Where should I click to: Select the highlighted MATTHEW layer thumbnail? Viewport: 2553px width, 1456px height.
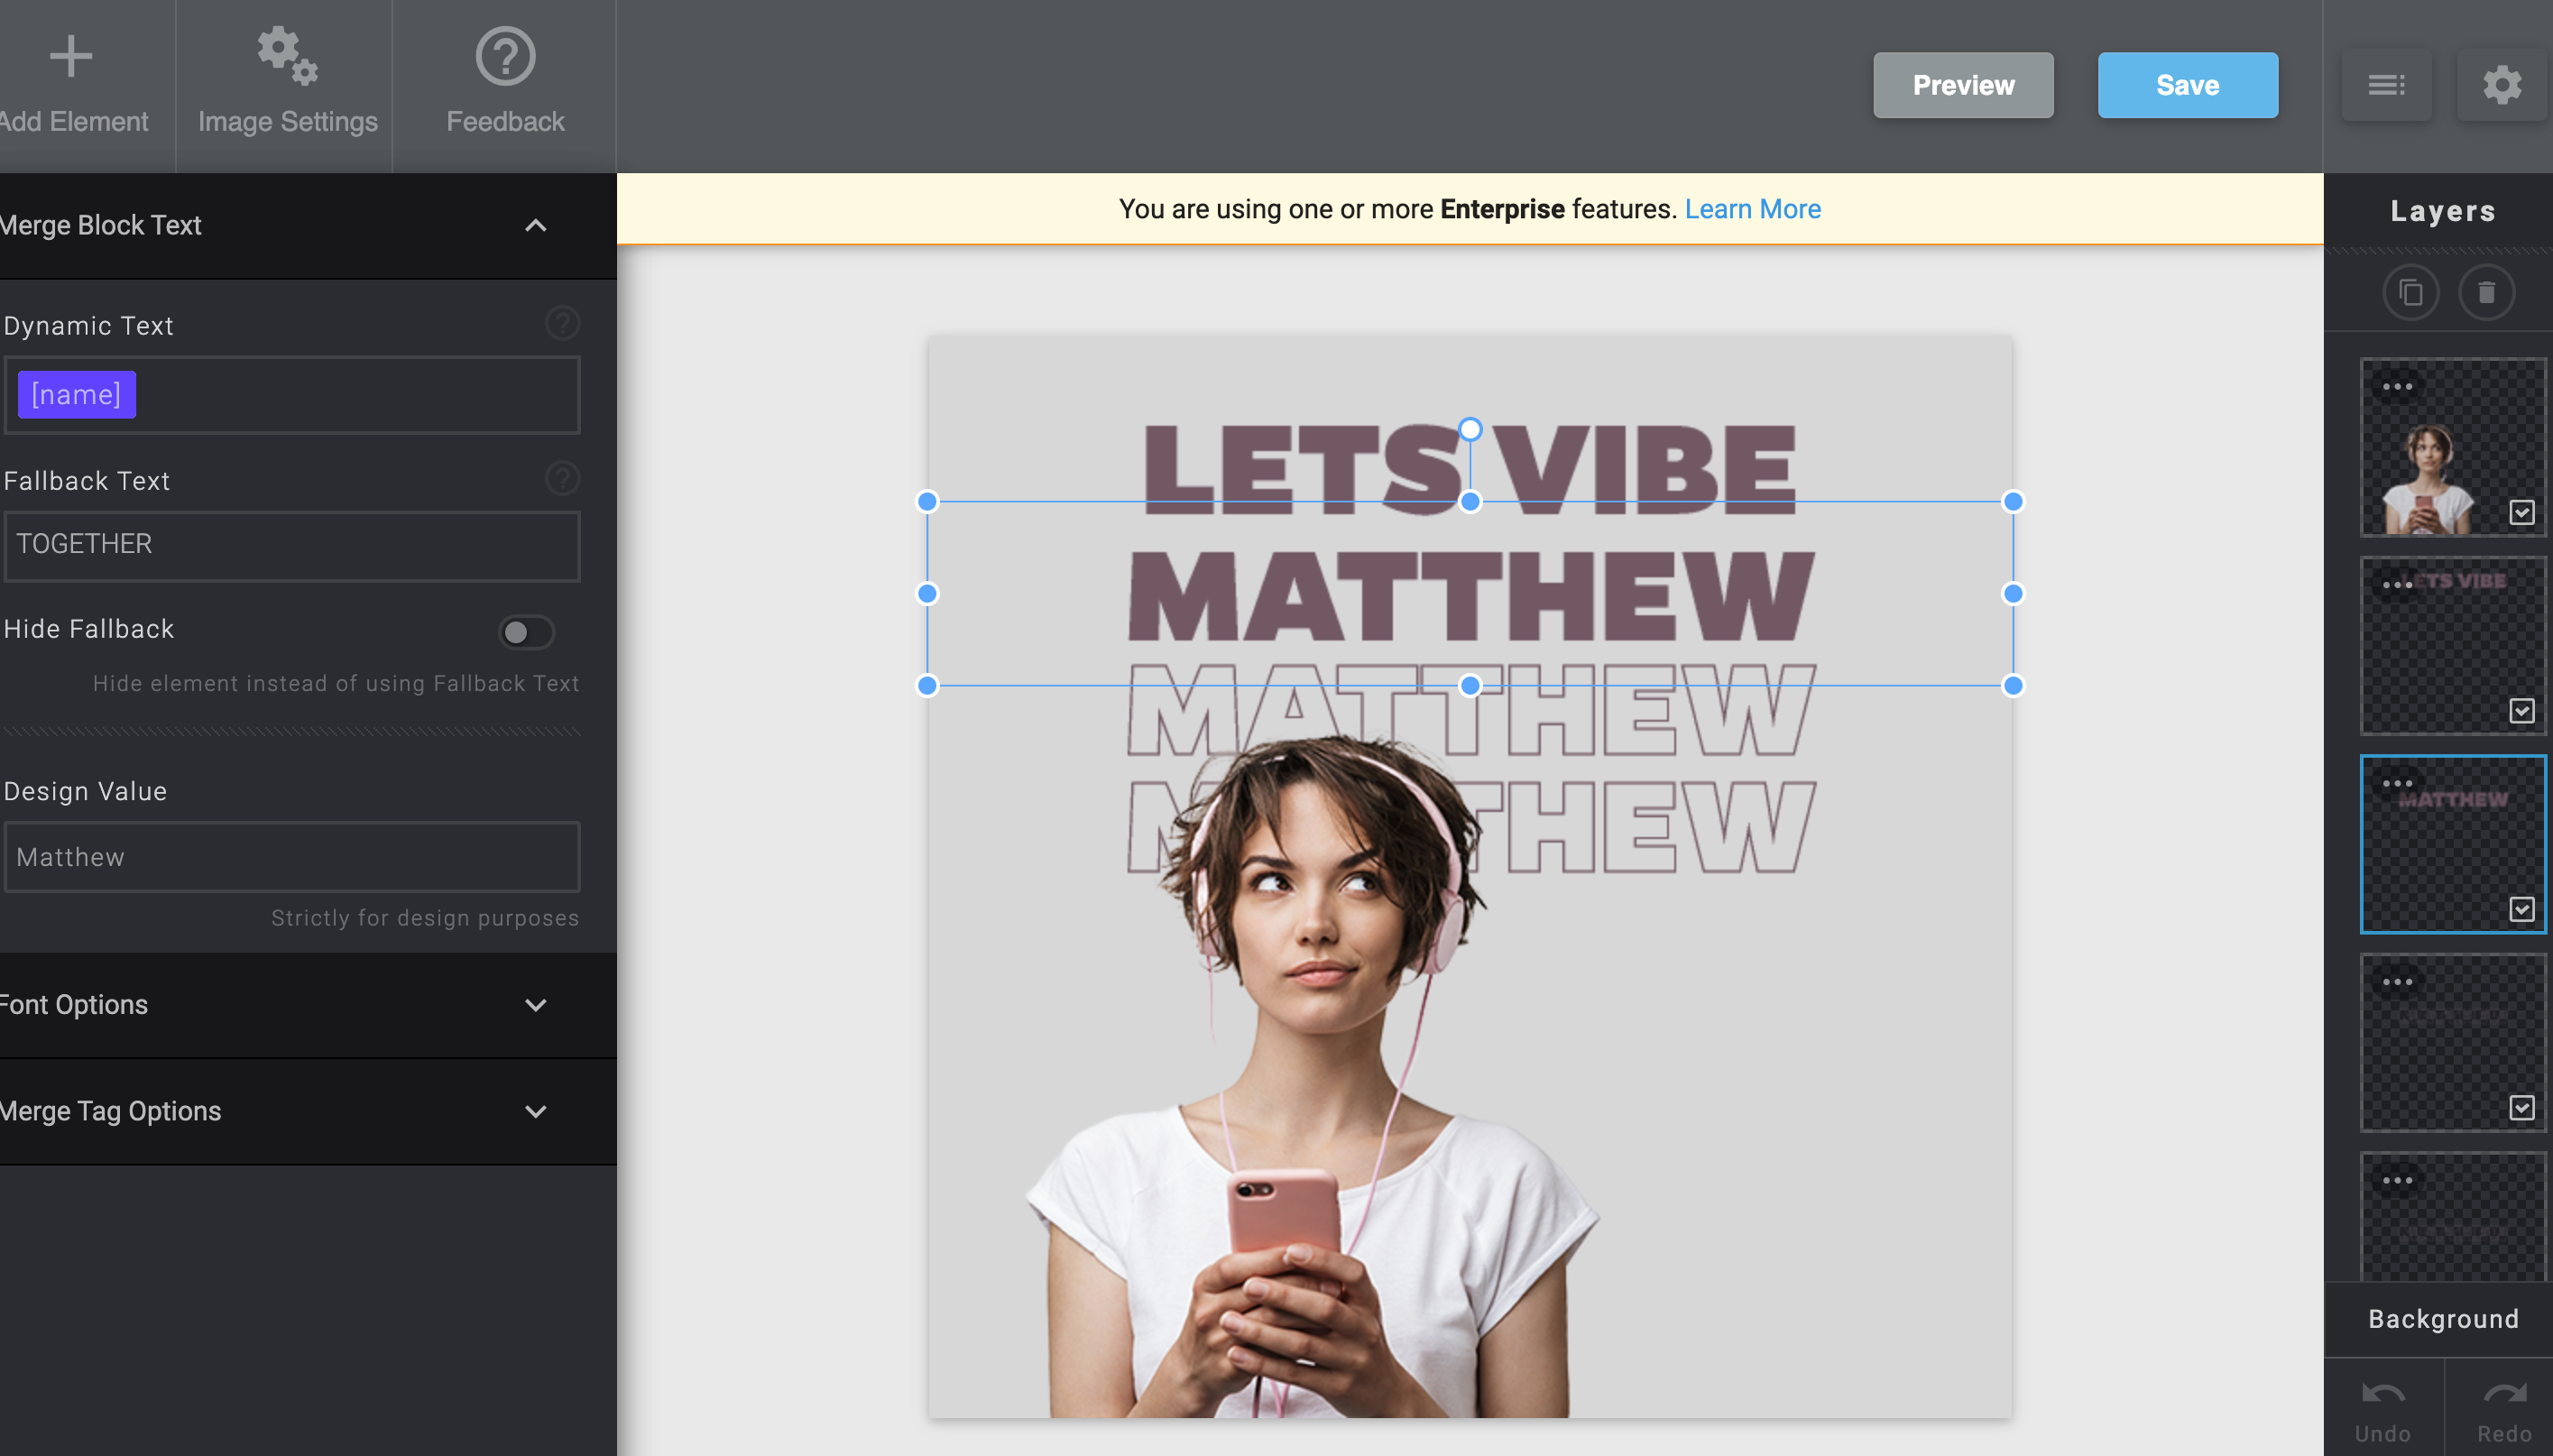coord(2452,844)
